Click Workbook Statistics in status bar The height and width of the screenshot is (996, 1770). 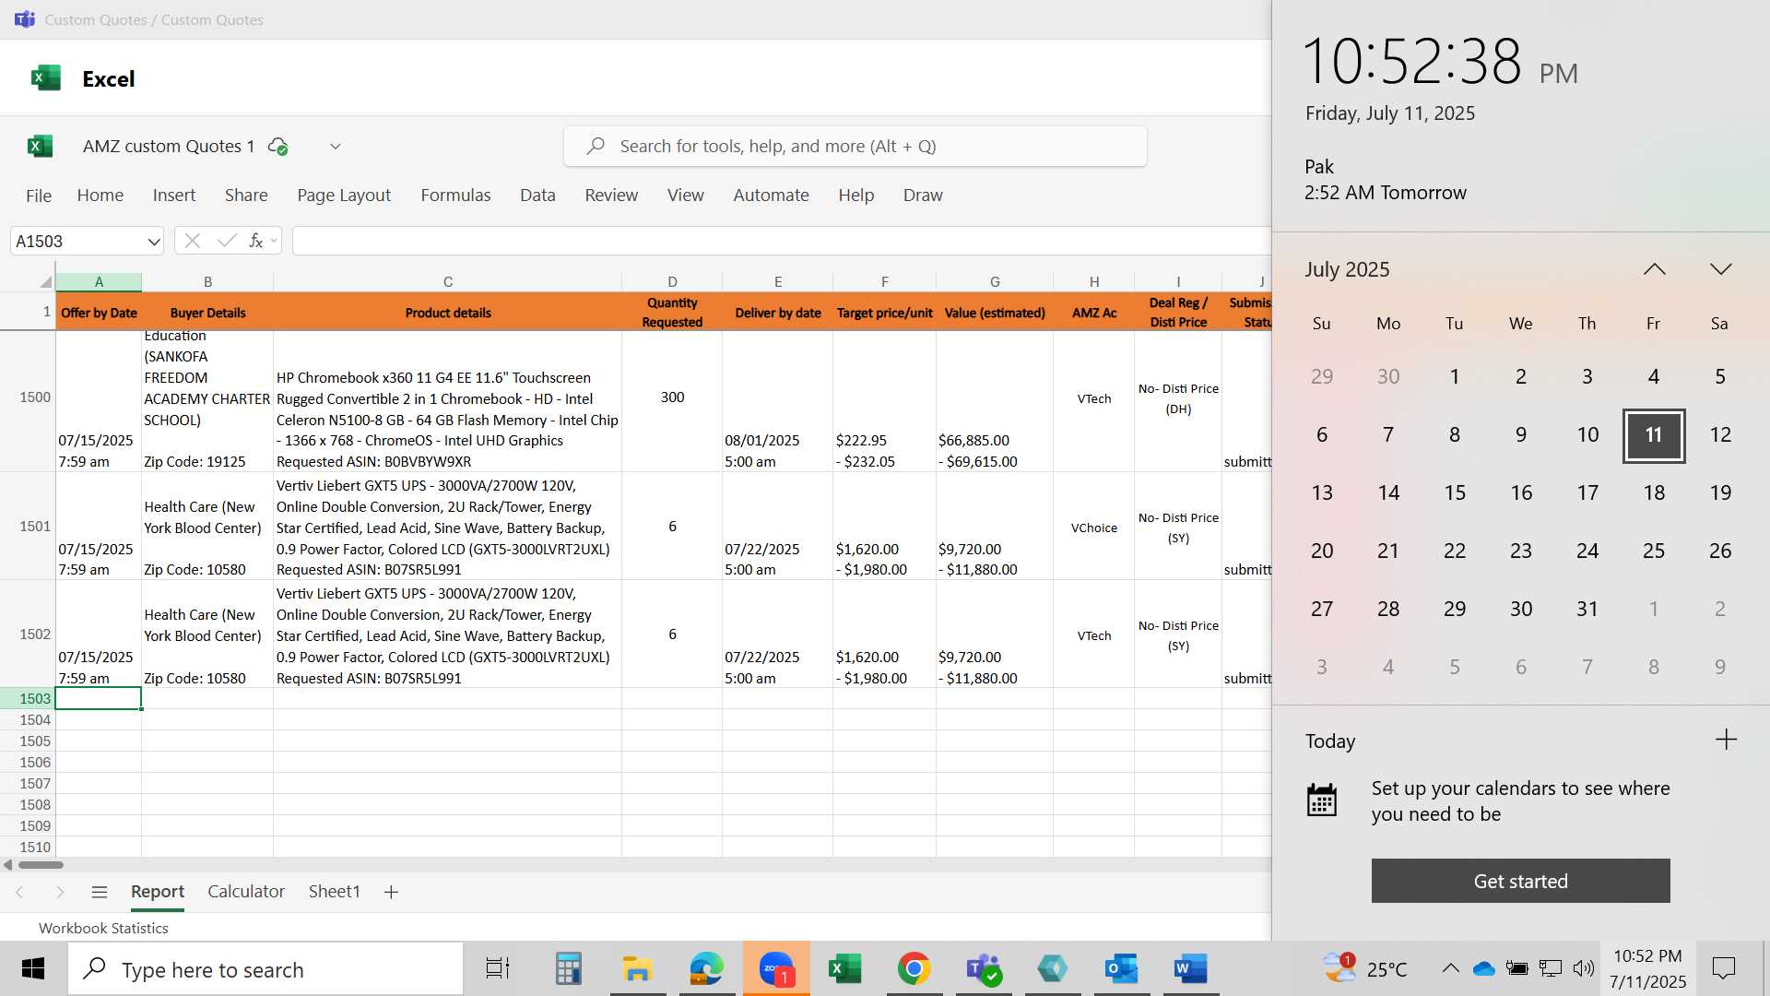point(103,928)
